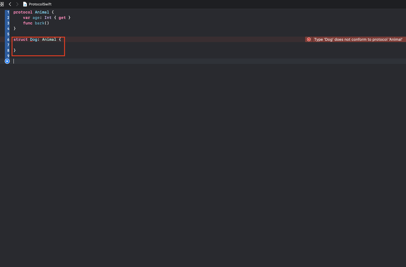Screen dimensions: 406x267
Task: Click the 'struct' keyword on line 6
Action: (21, 39)
